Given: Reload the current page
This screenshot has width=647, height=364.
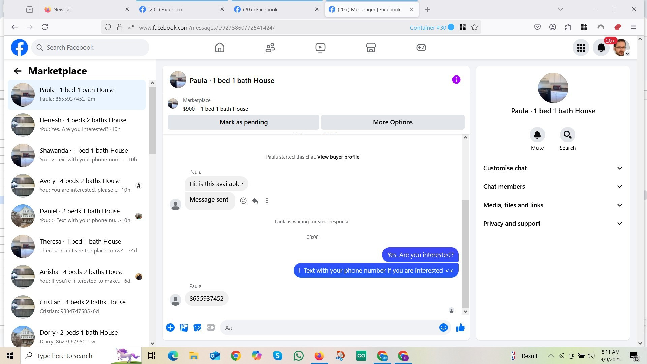Looking at the screenshot, I should (45, 27).
